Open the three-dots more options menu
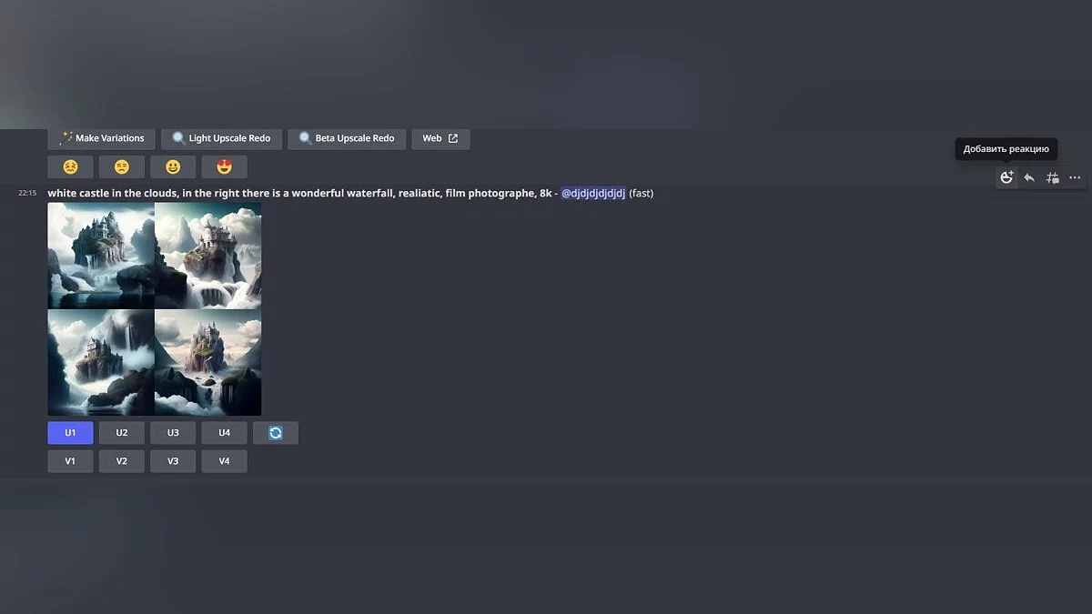The height and width of the screenshot is (614, 1092). [1075, 178]
